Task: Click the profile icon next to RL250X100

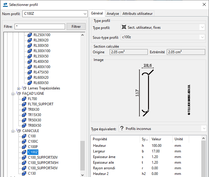Action: [29, 35]
